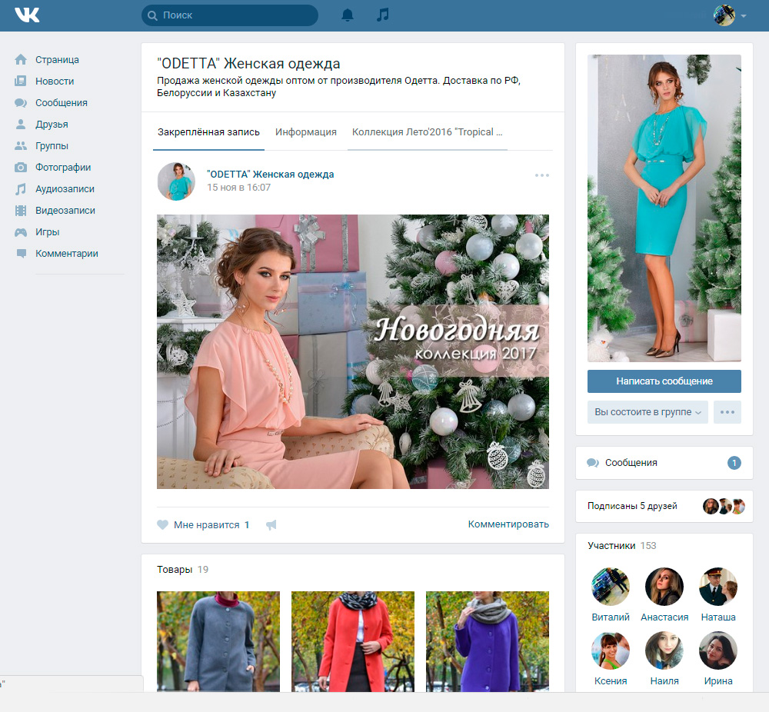Switch to Информация tab
769x712 pixels.
(306, 132)
